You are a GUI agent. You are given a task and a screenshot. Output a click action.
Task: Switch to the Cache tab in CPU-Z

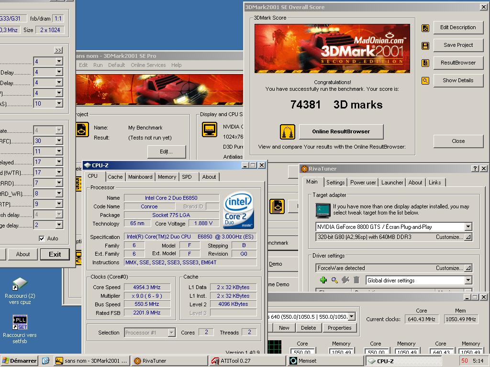tap(115, 177)
